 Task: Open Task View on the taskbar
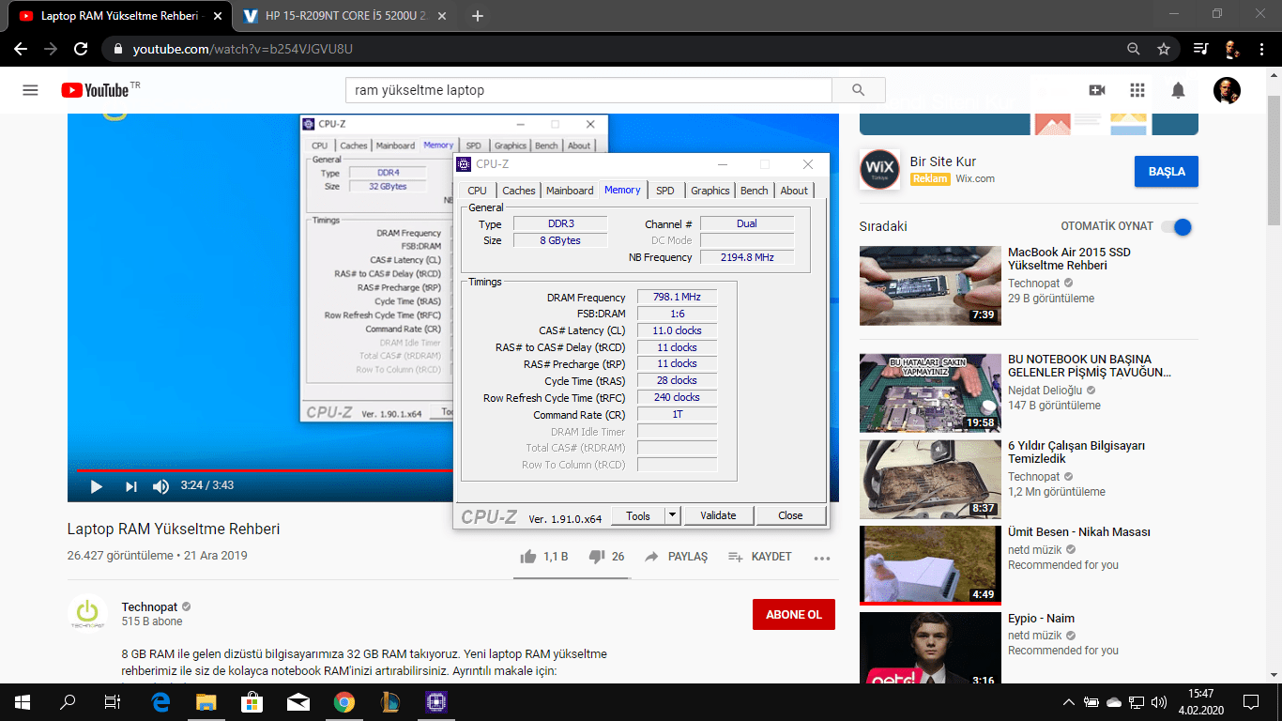tap(113, 702)
